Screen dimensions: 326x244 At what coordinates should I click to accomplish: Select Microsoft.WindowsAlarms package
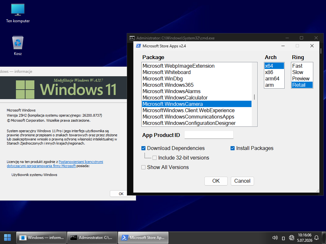click(197, 91)
